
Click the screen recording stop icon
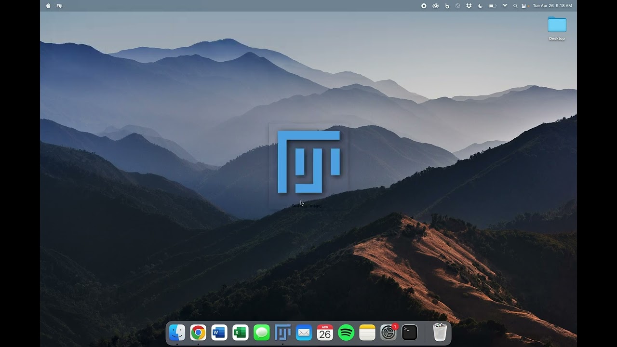(424, 6)
